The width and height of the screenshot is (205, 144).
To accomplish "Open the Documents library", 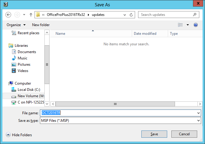I will [x=27, y=52].
